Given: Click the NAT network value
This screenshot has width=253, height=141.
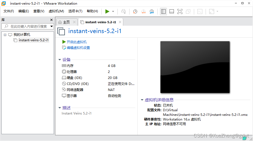Looking at the screenshot, I should pos(111,90).
